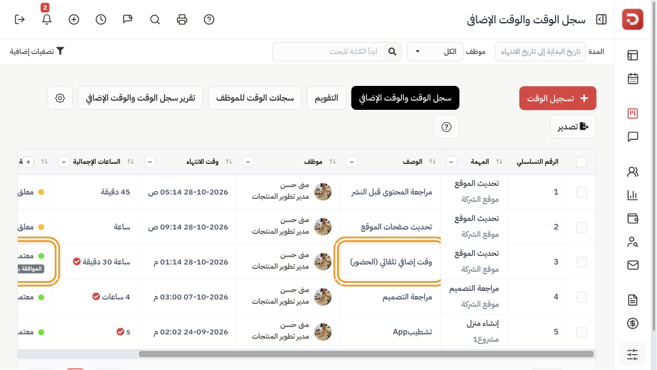657x370 pixels.
Task: Click the red تسجيل الوقت button
Action: click(x=557, y=98)
